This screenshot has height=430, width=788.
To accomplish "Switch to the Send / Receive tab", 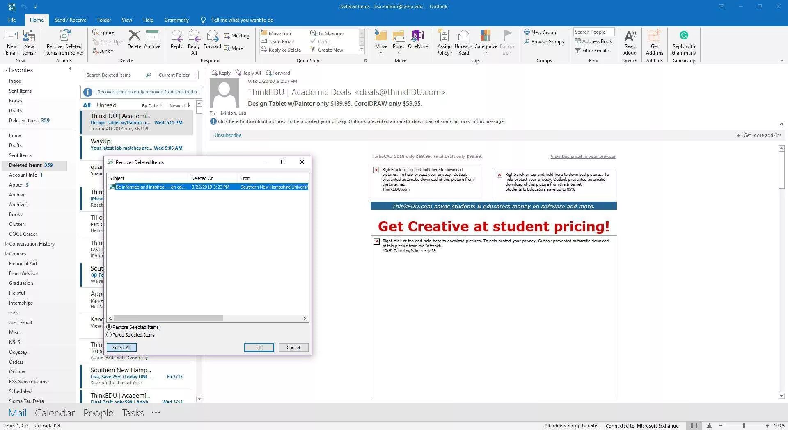I will tap(70, 20).
